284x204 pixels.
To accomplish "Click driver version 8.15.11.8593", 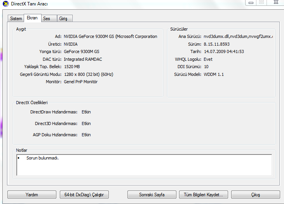I will click(217, 44).
